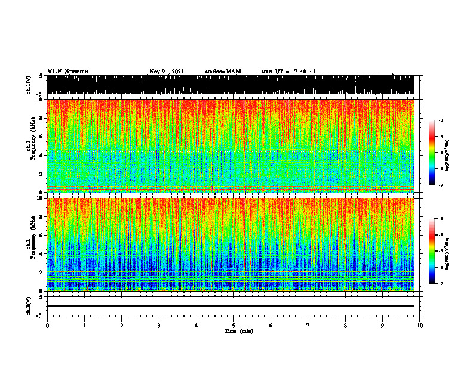Click inside the ch.1 spectrogram panel

[231, 146]
